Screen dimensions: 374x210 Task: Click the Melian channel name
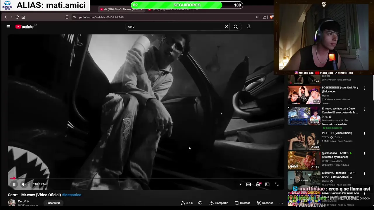(325, 96)
